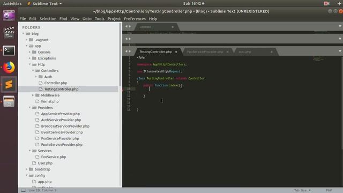Click the Auth folder icon

(x=41, y=77)
